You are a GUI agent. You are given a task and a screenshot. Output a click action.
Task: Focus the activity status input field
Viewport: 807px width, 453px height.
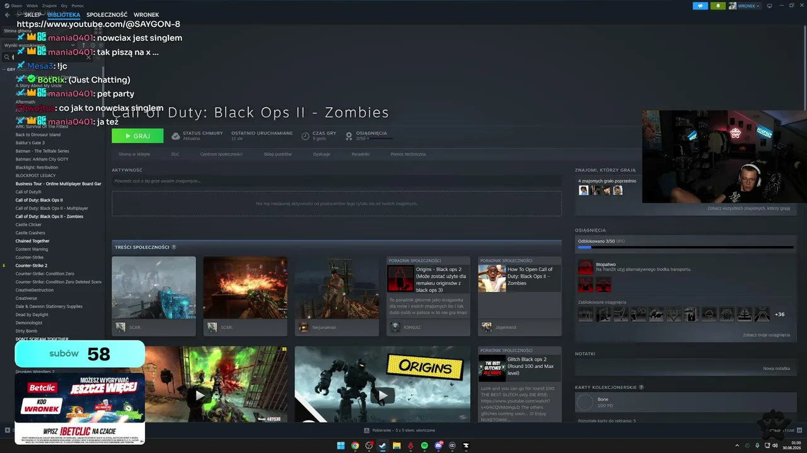pyautogui.click(x=337, y=181)
